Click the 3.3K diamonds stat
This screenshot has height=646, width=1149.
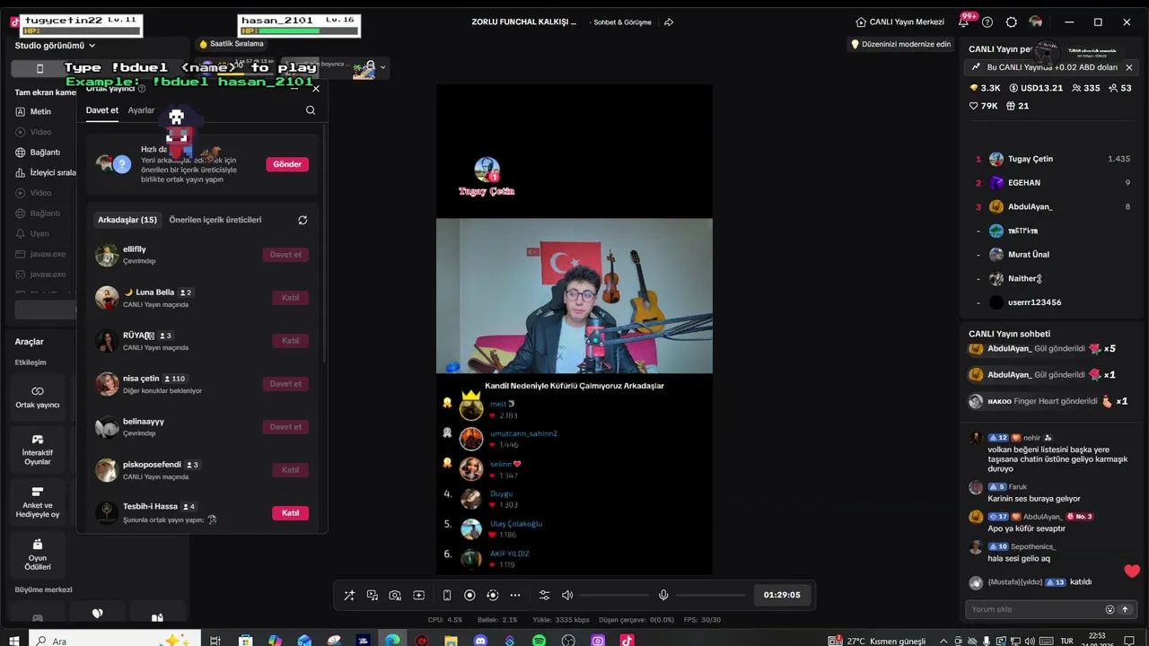[x=985, y=88]
